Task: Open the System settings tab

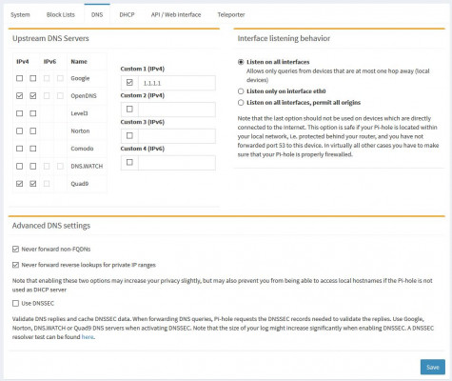Action: click(x=20, y=14)
